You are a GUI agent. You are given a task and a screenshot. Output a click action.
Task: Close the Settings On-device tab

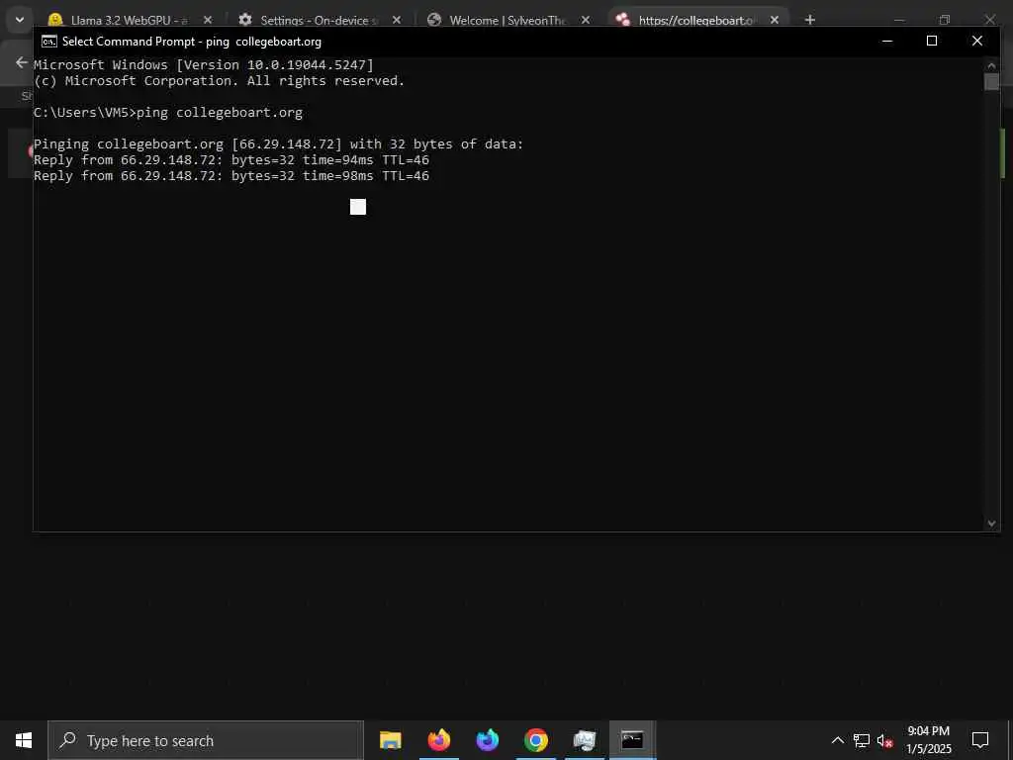pos(397,20)
